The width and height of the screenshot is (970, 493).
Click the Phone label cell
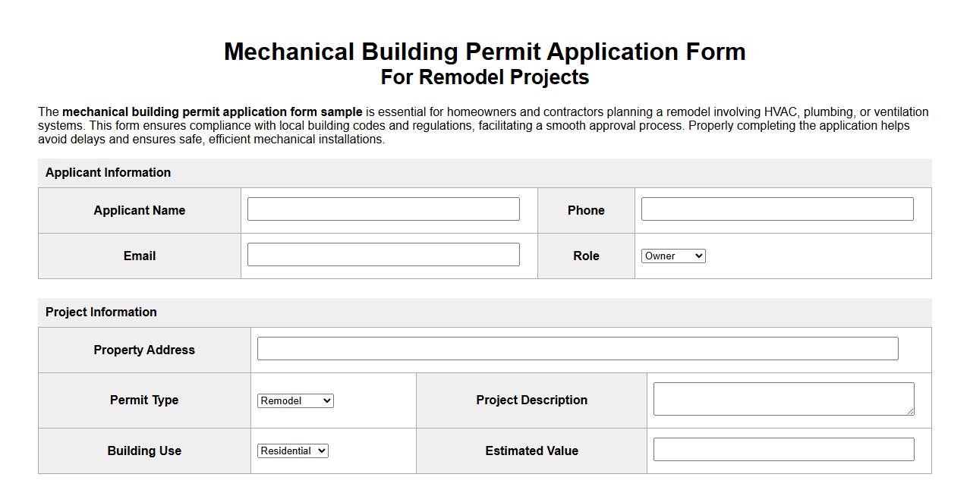[586, 210]
